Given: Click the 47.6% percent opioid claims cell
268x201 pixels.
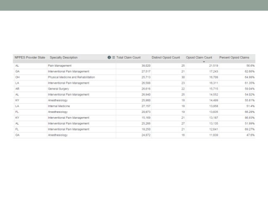Looking at the screenshot, I should point(250,135).
